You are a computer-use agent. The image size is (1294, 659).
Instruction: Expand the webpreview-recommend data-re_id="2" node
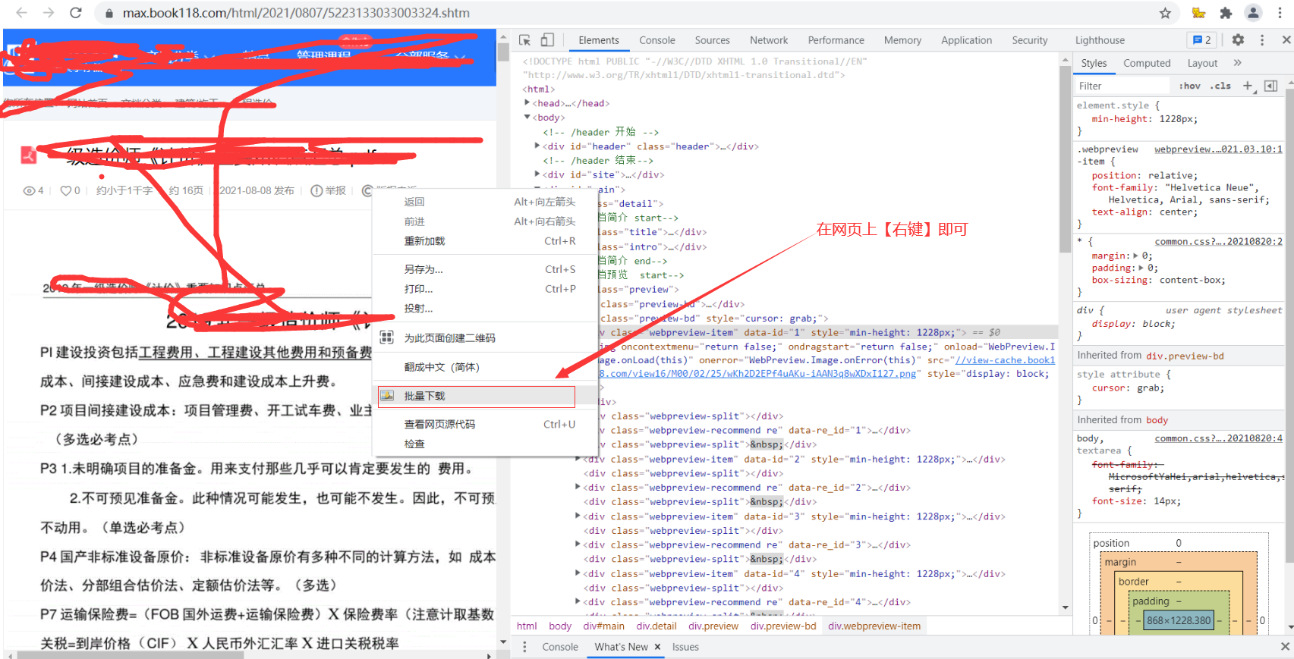click(x=578, y=488)
